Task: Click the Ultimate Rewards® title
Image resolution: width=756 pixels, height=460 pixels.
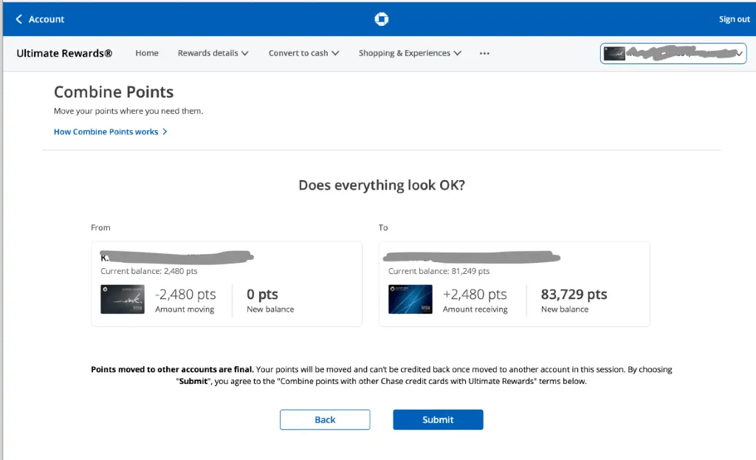Action: pyautogui.click(x=64, y=53)
